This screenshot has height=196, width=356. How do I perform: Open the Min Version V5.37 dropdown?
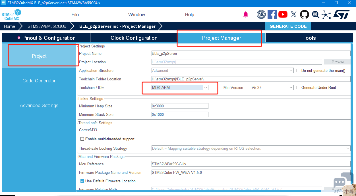pyautogui.click(x=272, y=87)
